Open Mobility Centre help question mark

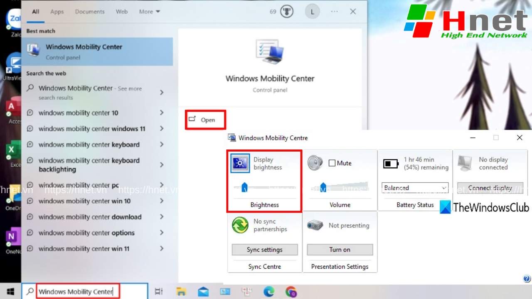click(527, 279)
